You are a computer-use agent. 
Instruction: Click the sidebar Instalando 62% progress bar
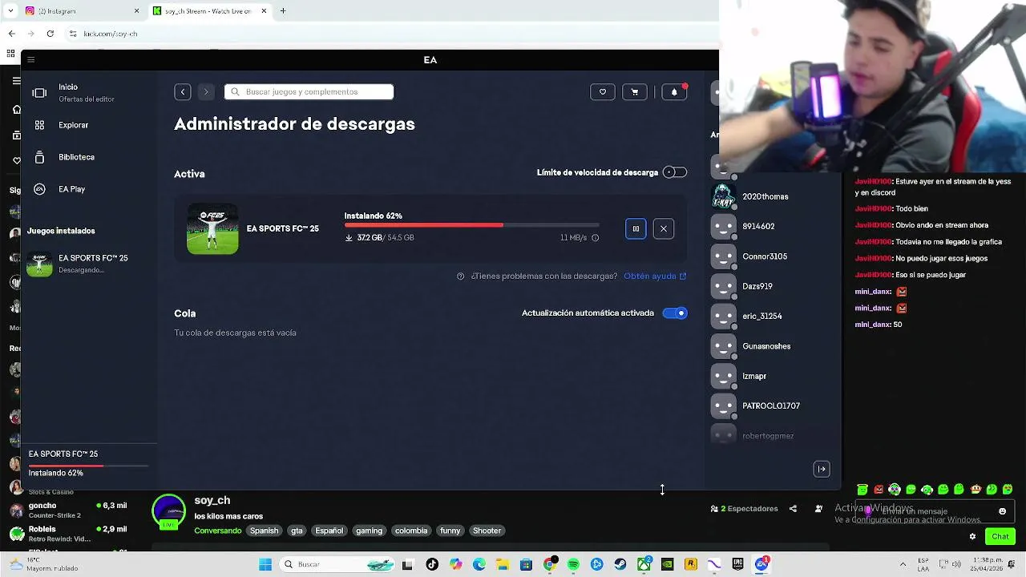pyautogui.click(x=88, y=465)
